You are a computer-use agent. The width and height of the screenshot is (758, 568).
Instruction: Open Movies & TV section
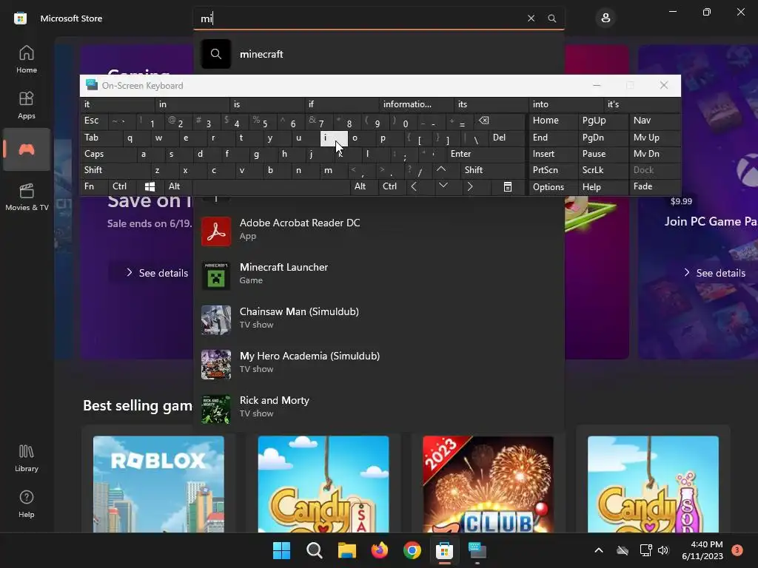point(27,197)
